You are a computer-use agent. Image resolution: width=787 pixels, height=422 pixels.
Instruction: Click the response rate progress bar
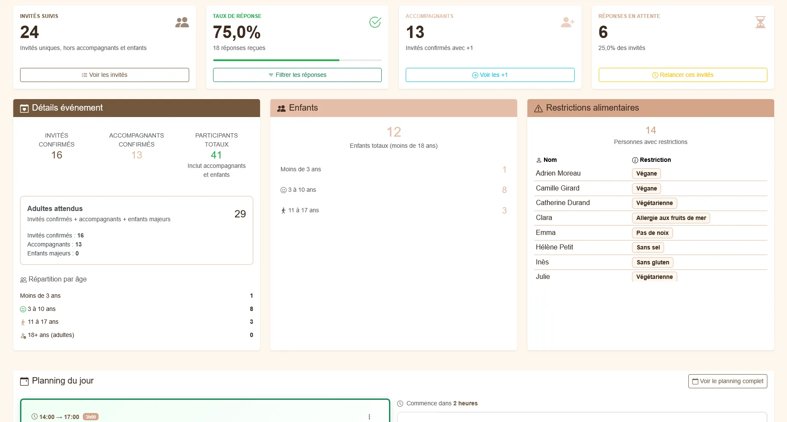click(x=297, y=60)
